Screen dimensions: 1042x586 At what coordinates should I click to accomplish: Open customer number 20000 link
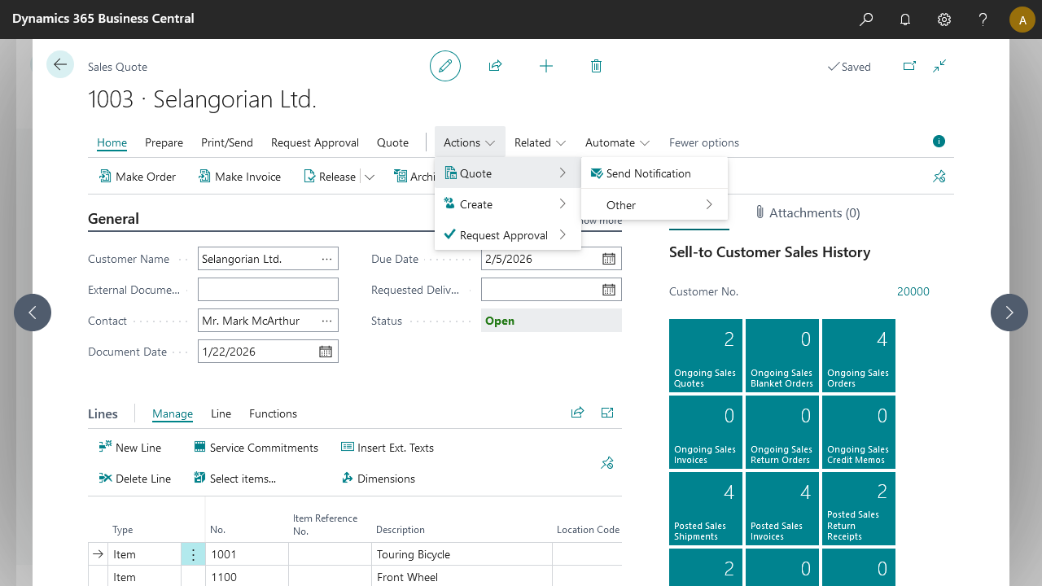click(x=913, y=291)
